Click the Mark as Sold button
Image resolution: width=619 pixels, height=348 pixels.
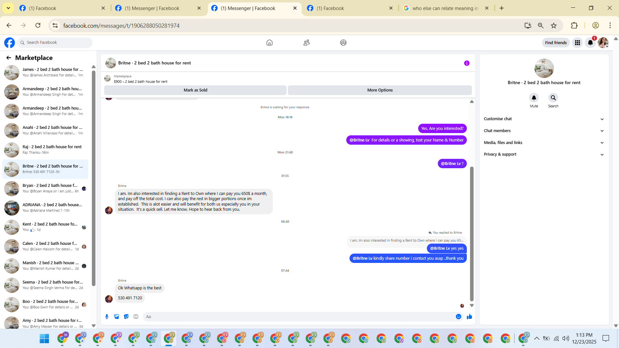click(195, 90)
